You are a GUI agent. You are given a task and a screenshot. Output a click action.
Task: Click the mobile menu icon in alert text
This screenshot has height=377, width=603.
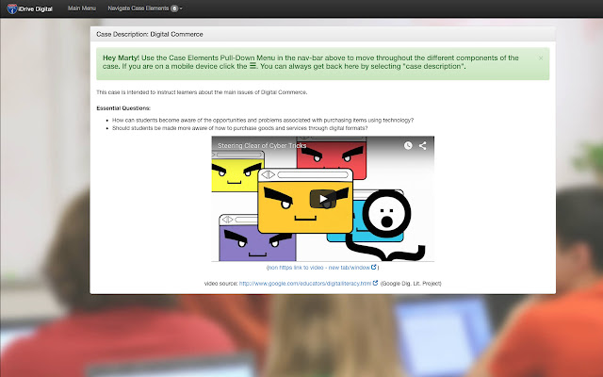pos(253,66)
